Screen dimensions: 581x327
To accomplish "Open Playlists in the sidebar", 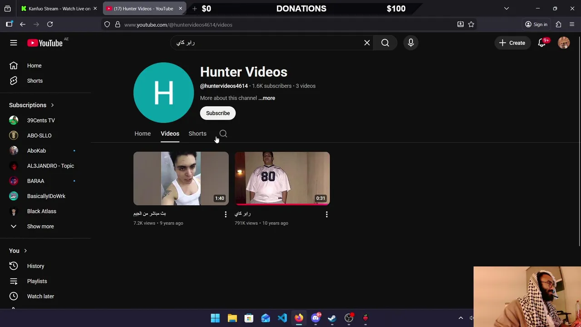I will 45,281.
